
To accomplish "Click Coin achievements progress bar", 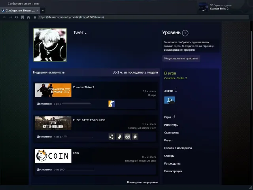I will pyautogui.click(x=80, y=169).
